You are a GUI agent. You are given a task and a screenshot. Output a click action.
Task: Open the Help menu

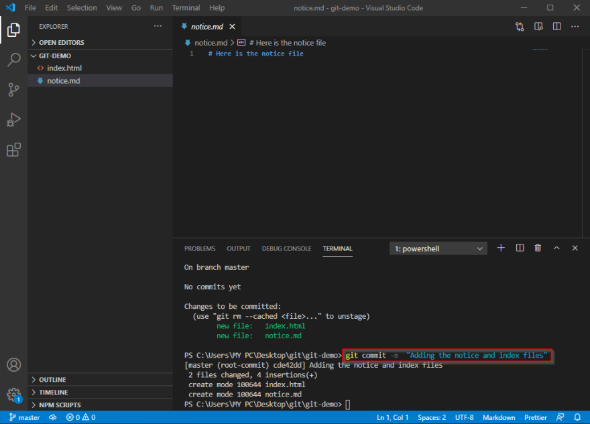point(217,8)
